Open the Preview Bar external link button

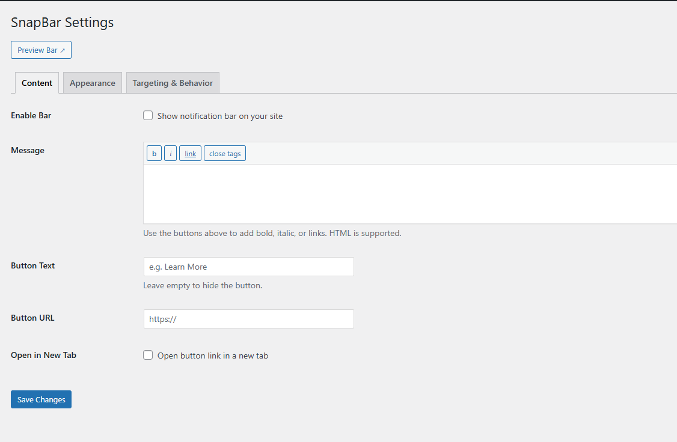coord(41,50)
